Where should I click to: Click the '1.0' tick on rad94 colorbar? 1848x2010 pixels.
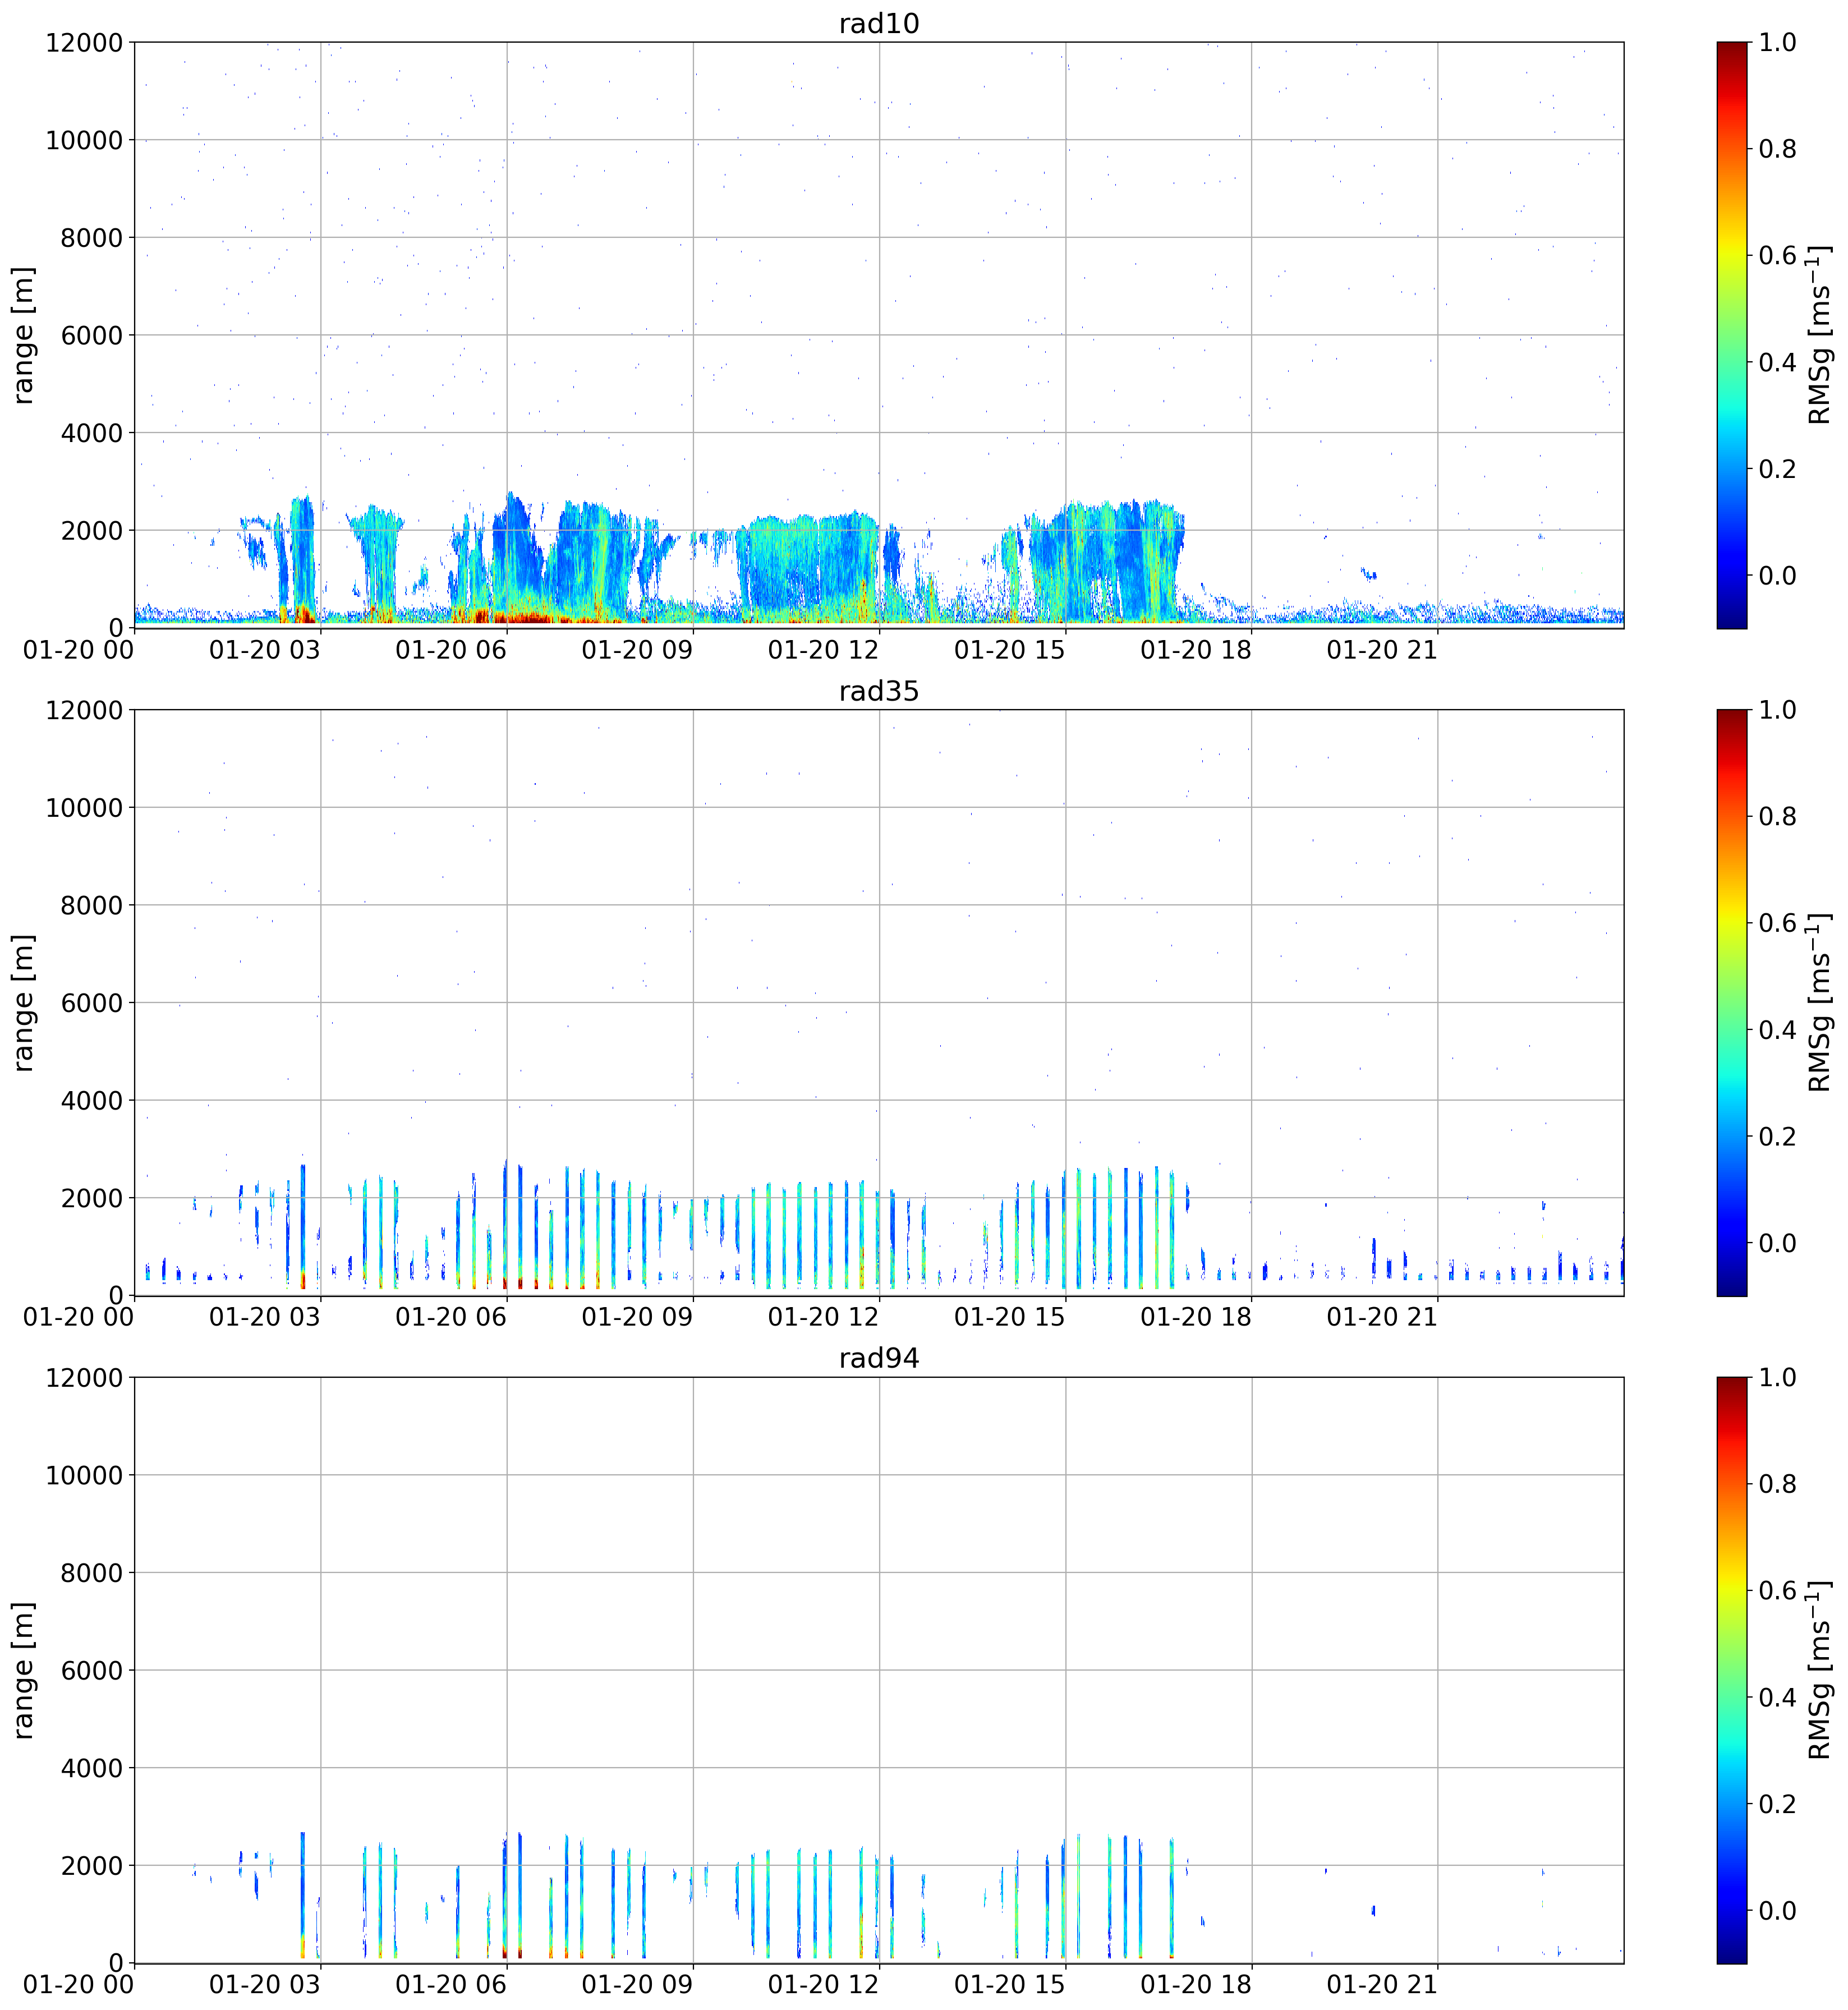click(1777, 1377)
